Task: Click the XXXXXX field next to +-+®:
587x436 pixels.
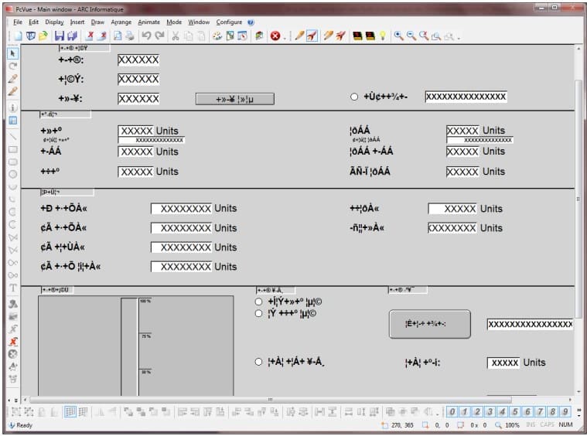Action: tap(138, 60)
